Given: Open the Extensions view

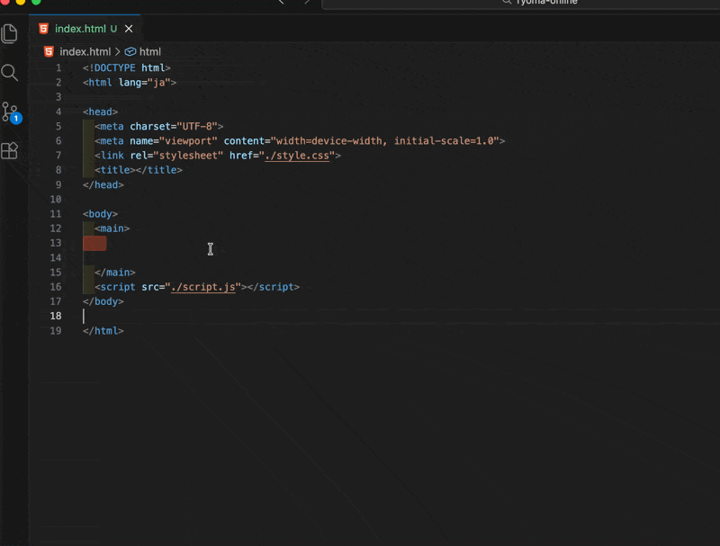Looking at the screenshot, I should point(10,150).
